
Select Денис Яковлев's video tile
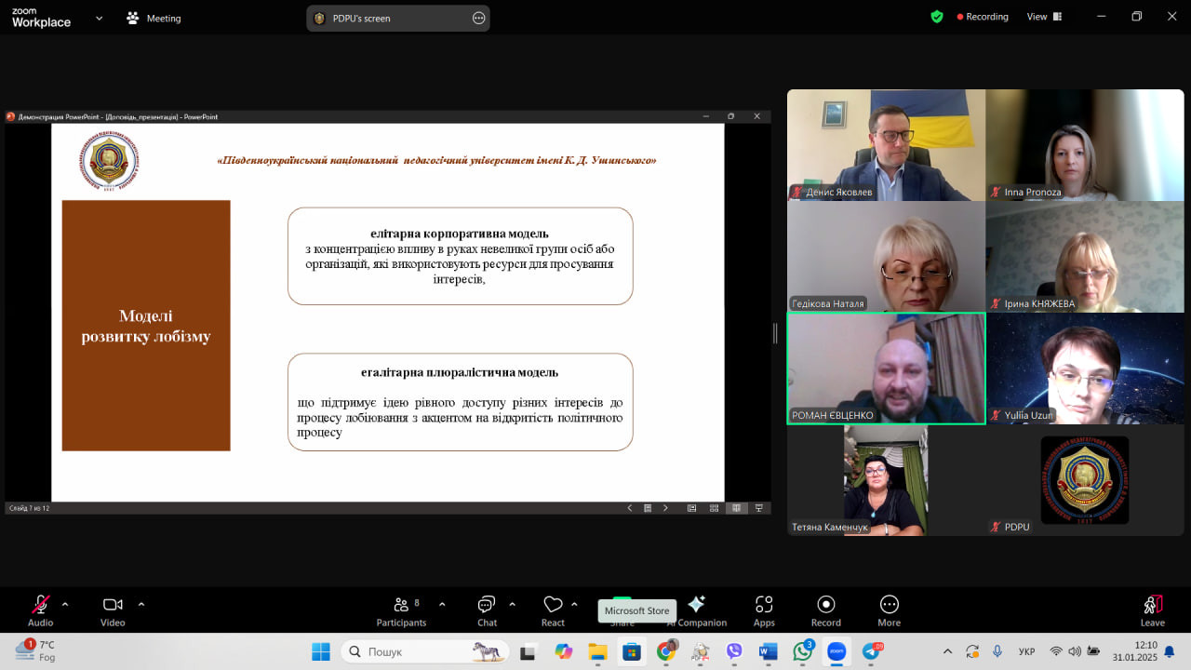tap(886, 145)
